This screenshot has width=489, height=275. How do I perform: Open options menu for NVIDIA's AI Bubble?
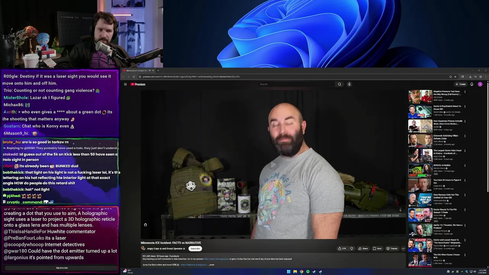point(465,165)
